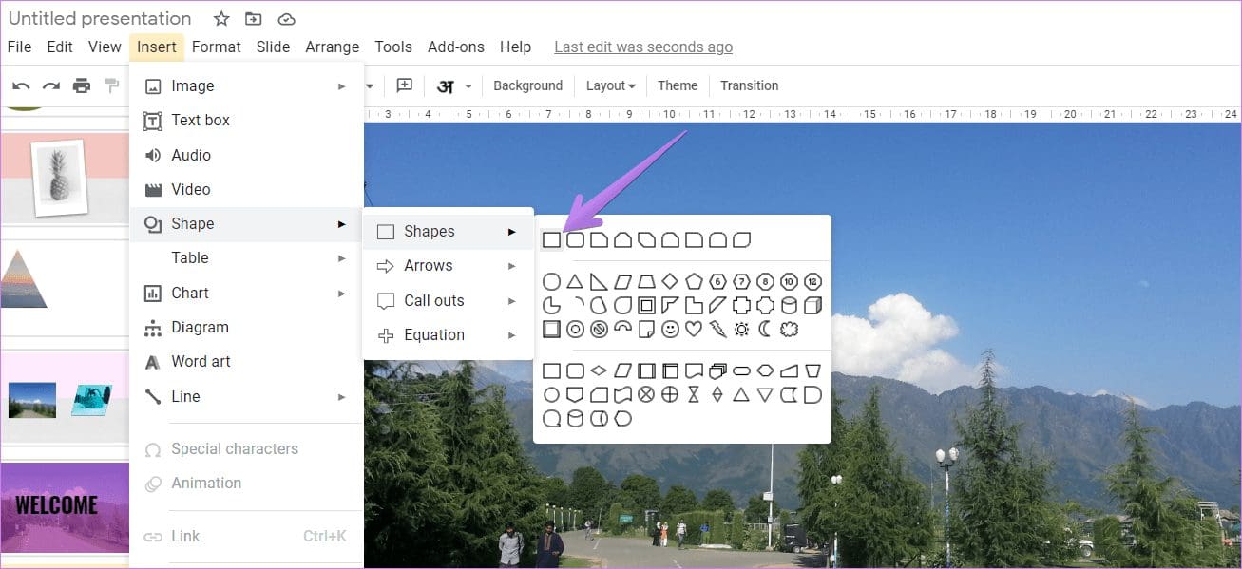Expand the Chart submenu in Insert
The height and width of the screenshot is (569, 1242).
coord(246,293)
